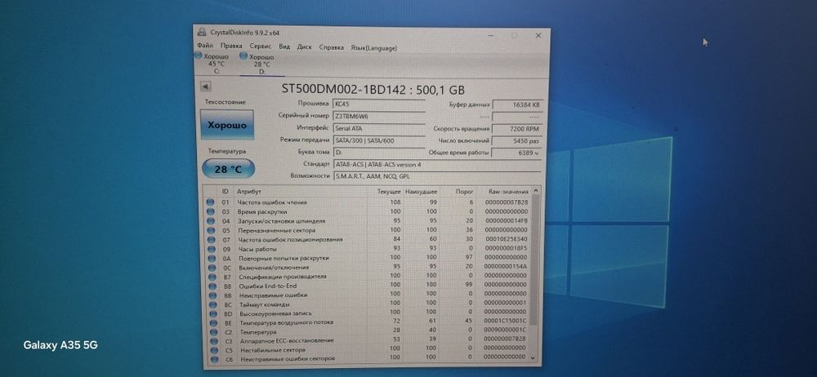The width and height of the screenshot is (817, 377).
Task: Click status icon for Спецификации производителя row
Action: [x=212, y=277]
